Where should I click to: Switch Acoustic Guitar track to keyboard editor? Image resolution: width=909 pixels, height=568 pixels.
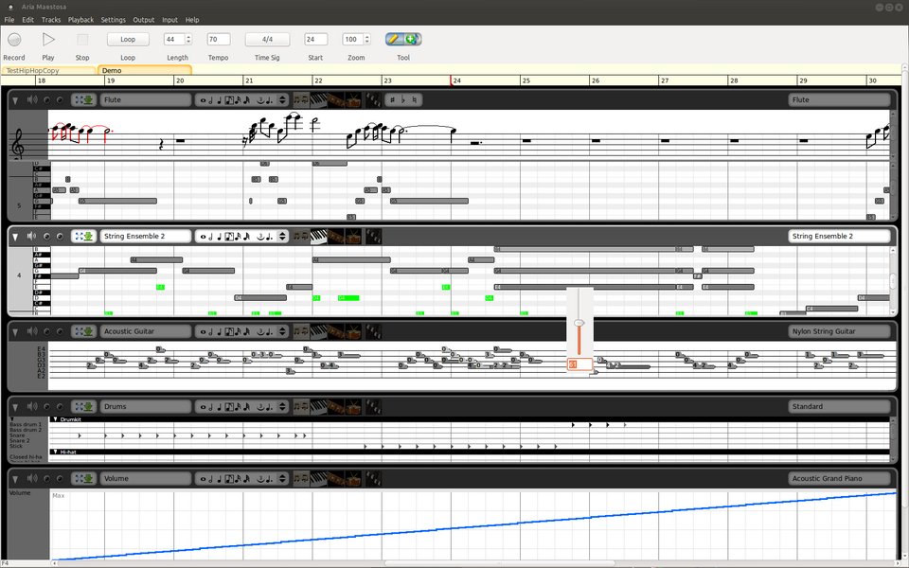[318, 331]
